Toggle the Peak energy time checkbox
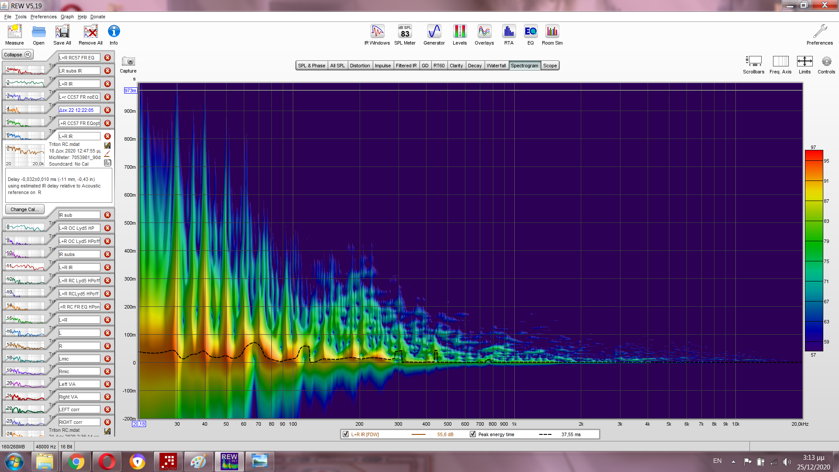 [x=473, y=434]
